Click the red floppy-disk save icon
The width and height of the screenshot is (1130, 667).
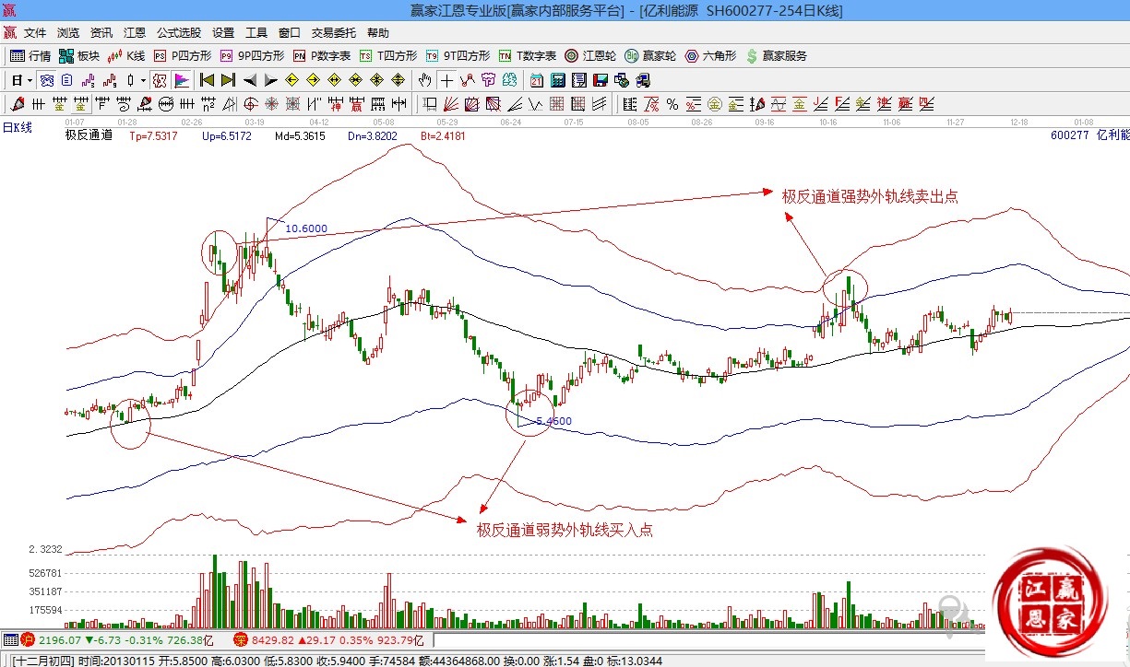point(601,80)
